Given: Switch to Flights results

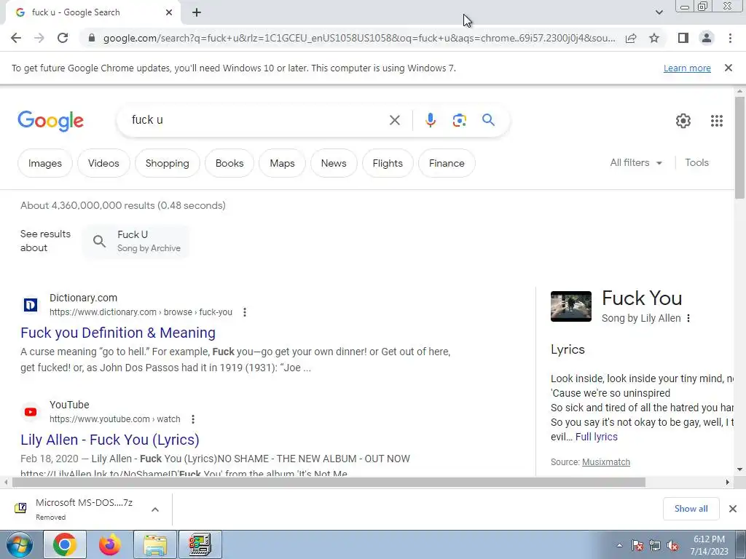Looking at the screenshot, I should point(388,163).
